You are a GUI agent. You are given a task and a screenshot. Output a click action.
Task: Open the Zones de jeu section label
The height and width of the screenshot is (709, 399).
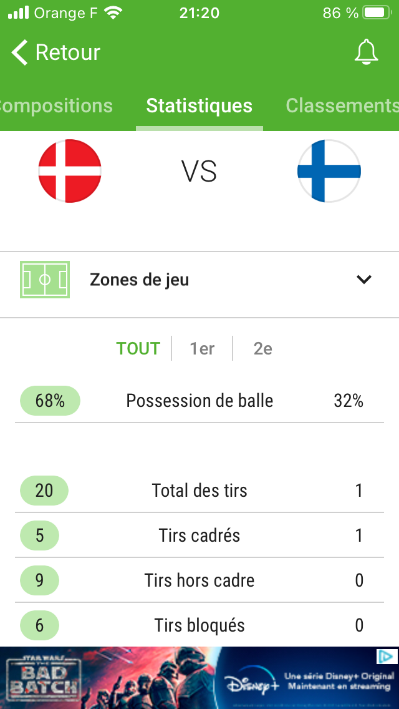[x=139, y=280]
